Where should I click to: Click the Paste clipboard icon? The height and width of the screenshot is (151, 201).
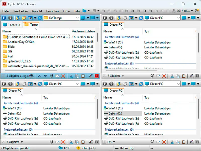click(82, 76)
